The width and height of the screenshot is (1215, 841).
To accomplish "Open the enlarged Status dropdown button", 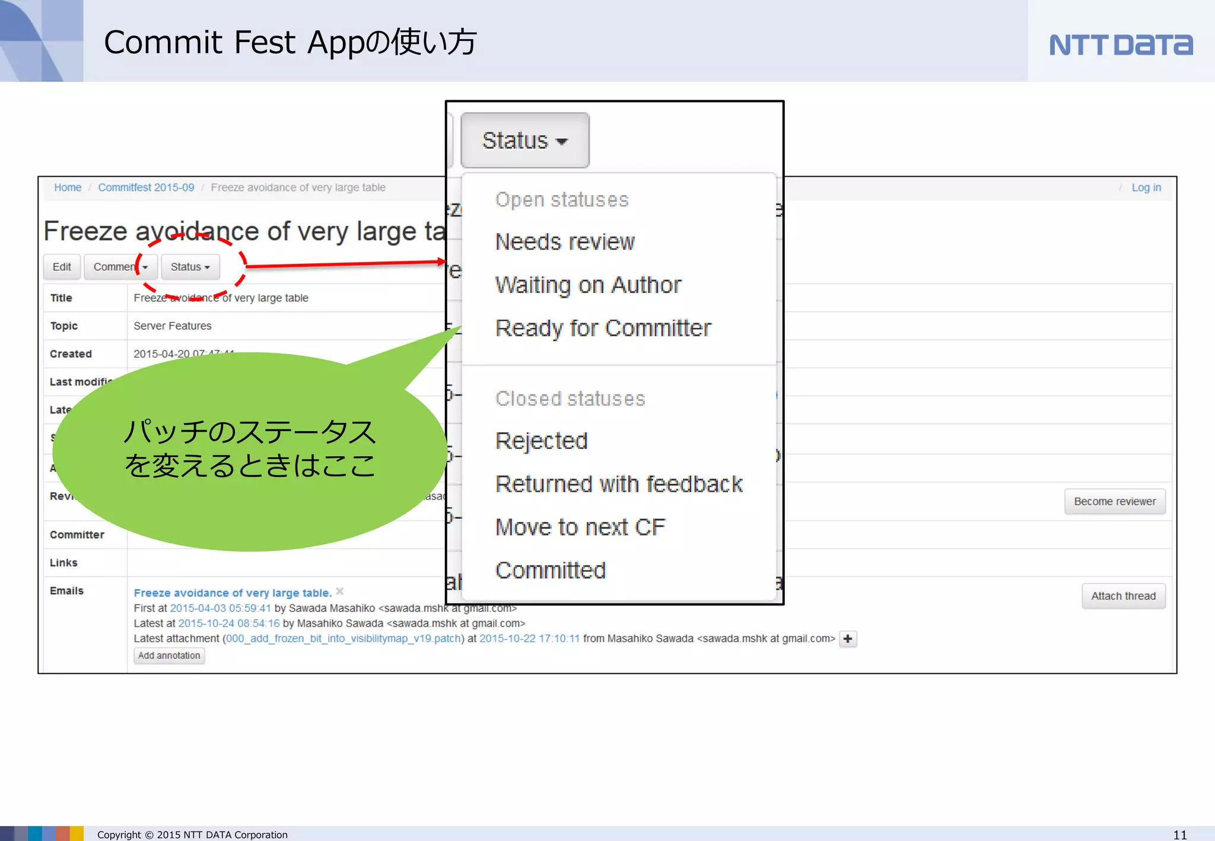I will (525, 141).
